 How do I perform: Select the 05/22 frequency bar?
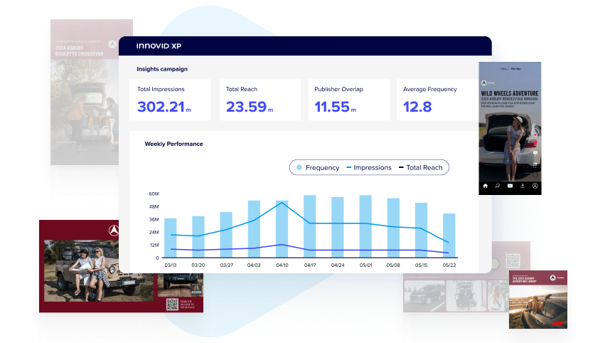(449, 236)
